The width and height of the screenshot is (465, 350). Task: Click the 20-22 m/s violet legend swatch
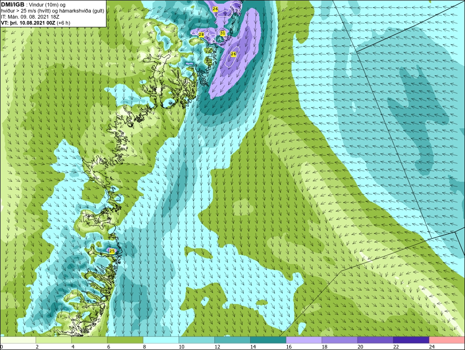375,340
